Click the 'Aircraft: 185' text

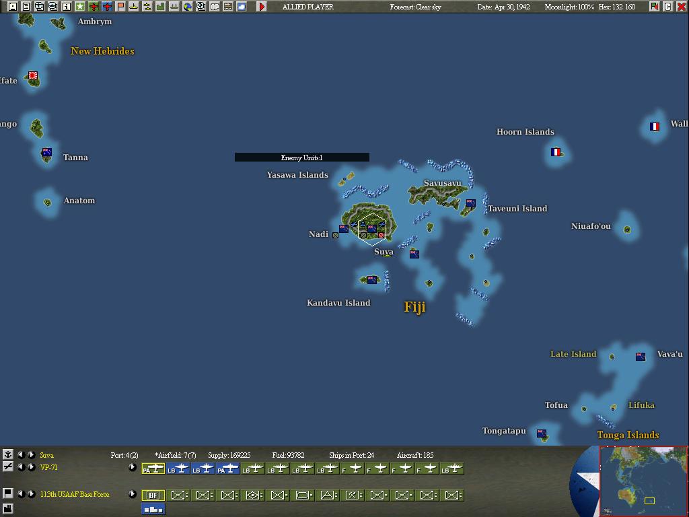414,455
